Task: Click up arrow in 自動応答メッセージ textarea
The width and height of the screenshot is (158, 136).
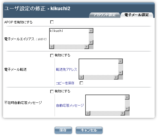Action: tap(127, 97)
